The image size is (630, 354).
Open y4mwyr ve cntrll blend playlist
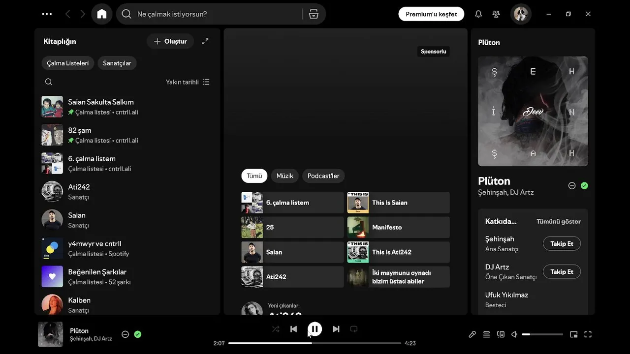tap(127, 248)
